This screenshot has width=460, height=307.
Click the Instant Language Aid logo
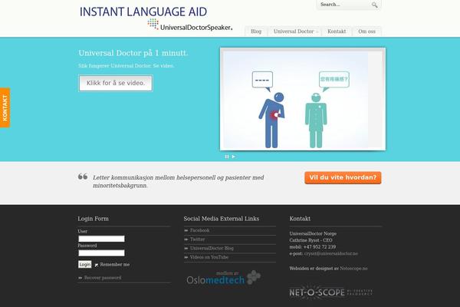[x=143, y=12]
